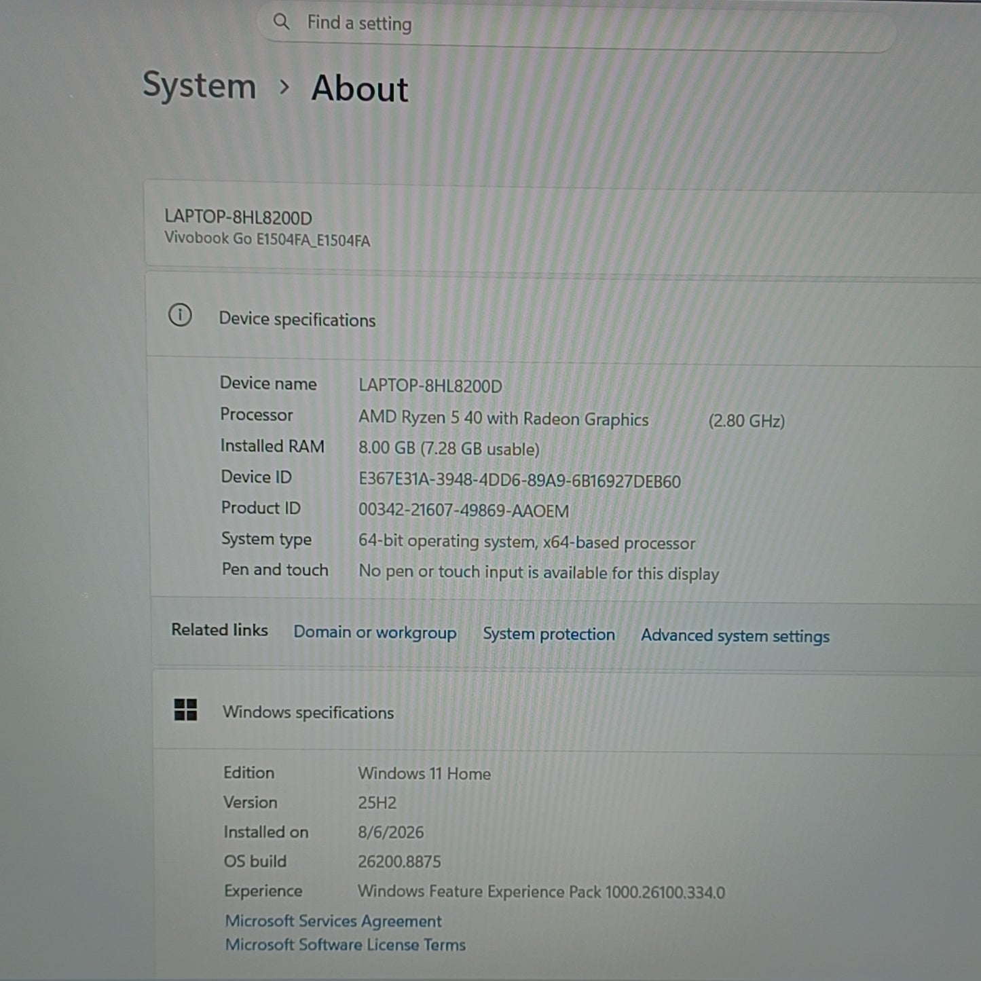This screenshot has width=981, height=981.
Task: Select Vivobook Go E1504FA_E1504FA model text
Action: tap(267, 239)
